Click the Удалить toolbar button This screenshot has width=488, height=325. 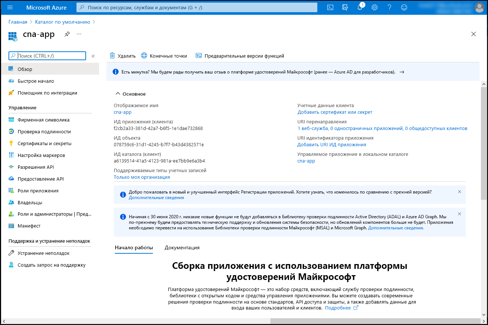pos(123,56)
